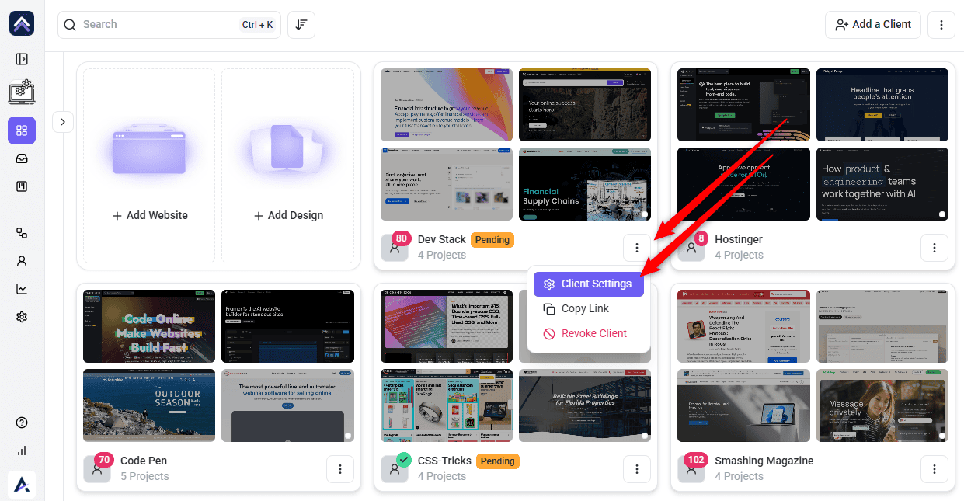Open CSS-Tricks three-dot menu

coord(637,469)
